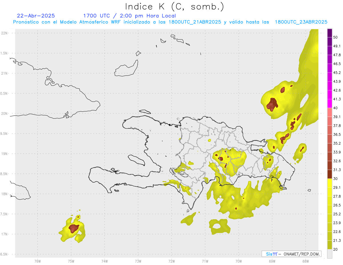
Task: Click the longitude label '75W'
Action: pos(71,261)
